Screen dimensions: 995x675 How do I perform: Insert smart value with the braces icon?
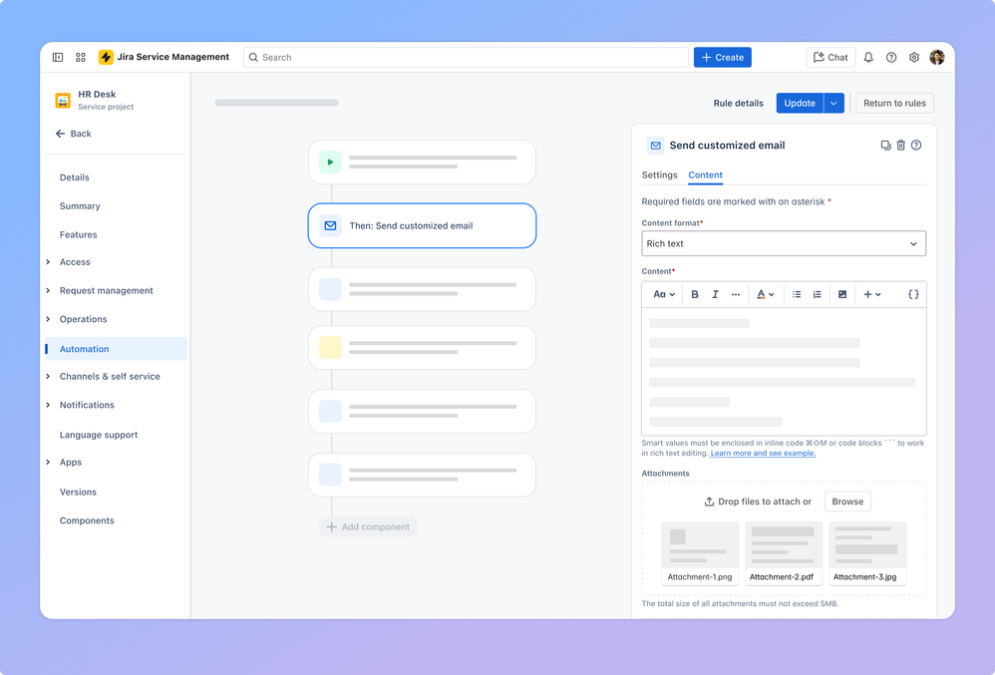(913, 294)
